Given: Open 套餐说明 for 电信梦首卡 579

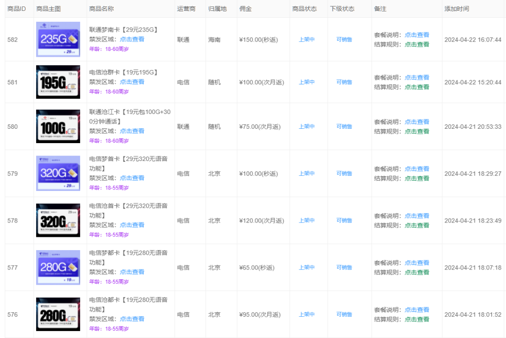Looking at the screenshot, I should pyautogui.click(x=417, y=169).
